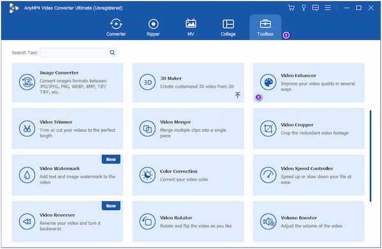Click the Video Rotator icon

(148, 222)
